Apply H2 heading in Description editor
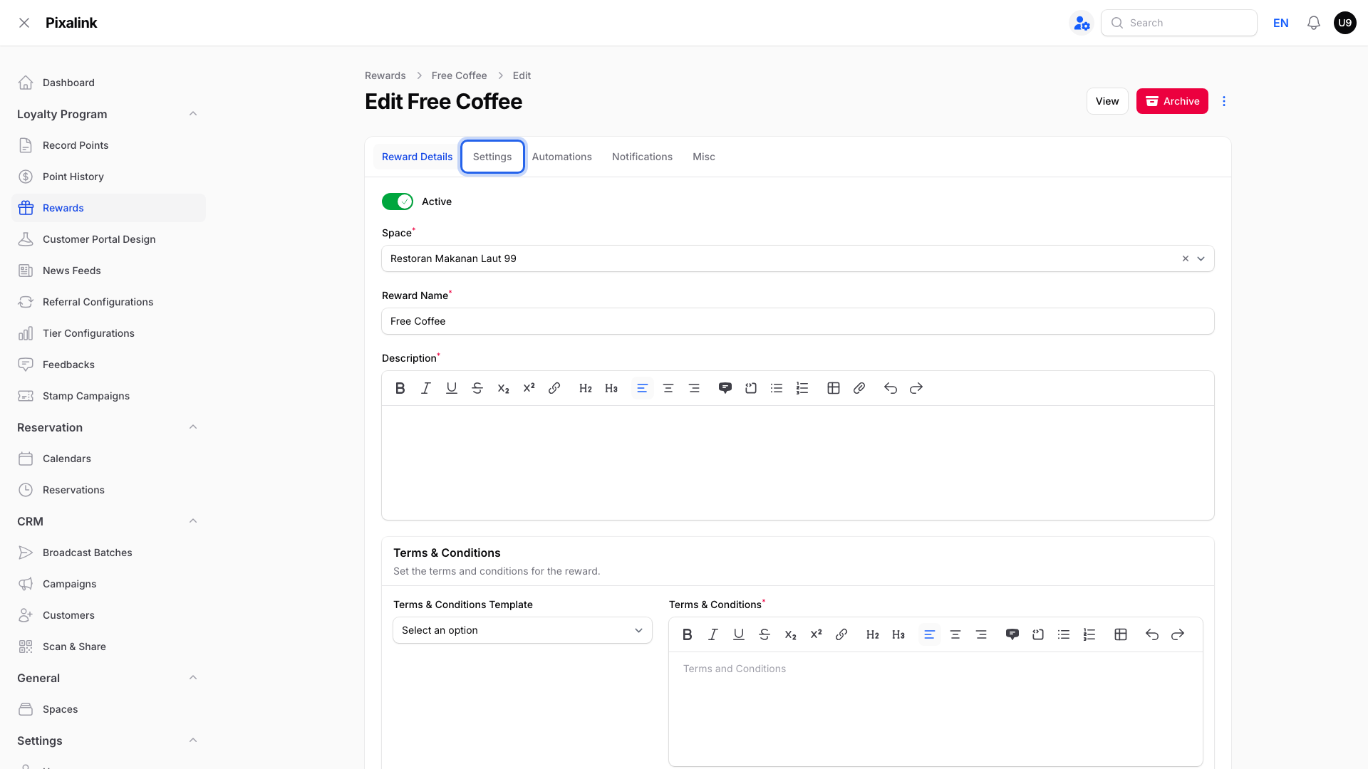Viewport: 1368px width, 769px height. (x=586, y=388)
